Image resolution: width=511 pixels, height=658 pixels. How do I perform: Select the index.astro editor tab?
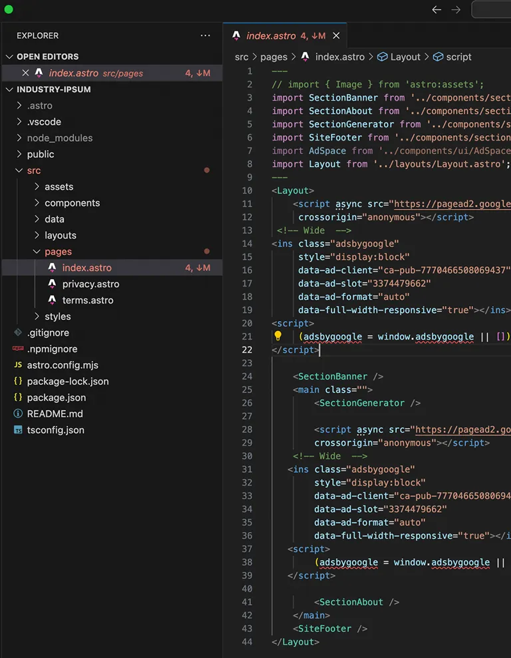271,36
